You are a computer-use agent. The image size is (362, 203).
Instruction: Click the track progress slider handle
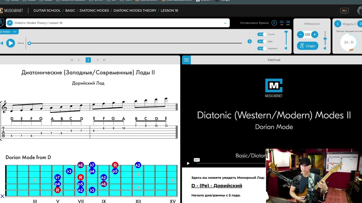pyautogui.click(x=29, y=43)
